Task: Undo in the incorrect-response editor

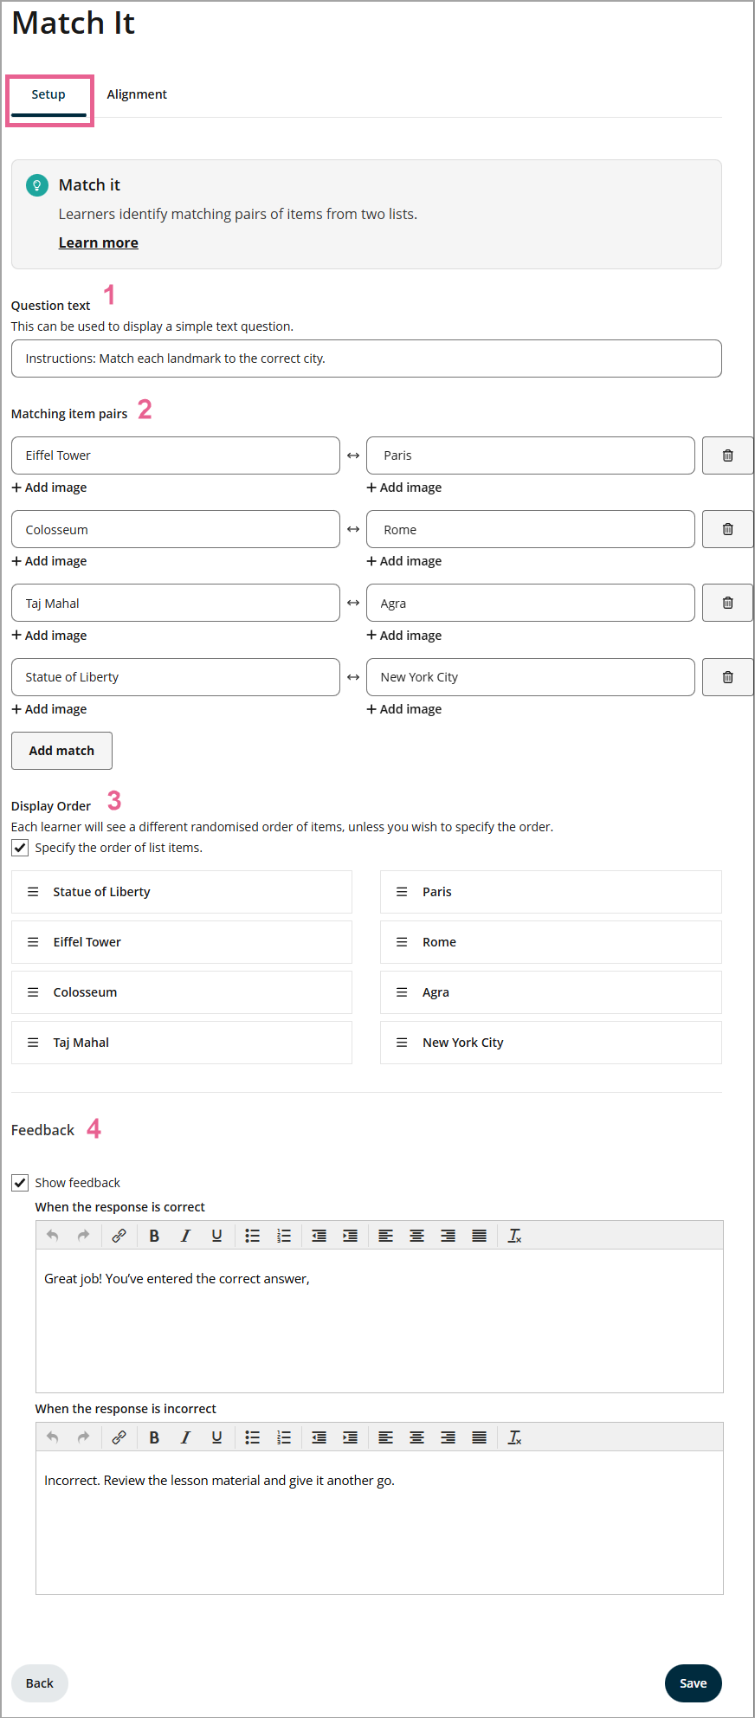Action: (x=53, y=1437)
